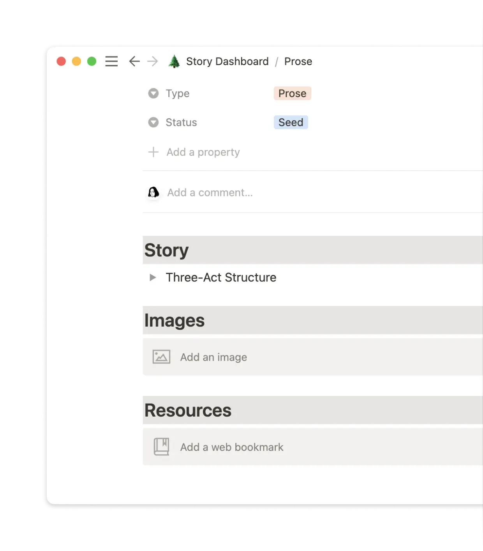Click the plus icon to add property
This screenshot has height=551, width=483.
pyautogui.click(x=153, y=152)
